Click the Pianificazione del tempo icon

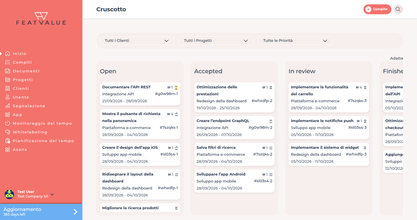point(8,141)
